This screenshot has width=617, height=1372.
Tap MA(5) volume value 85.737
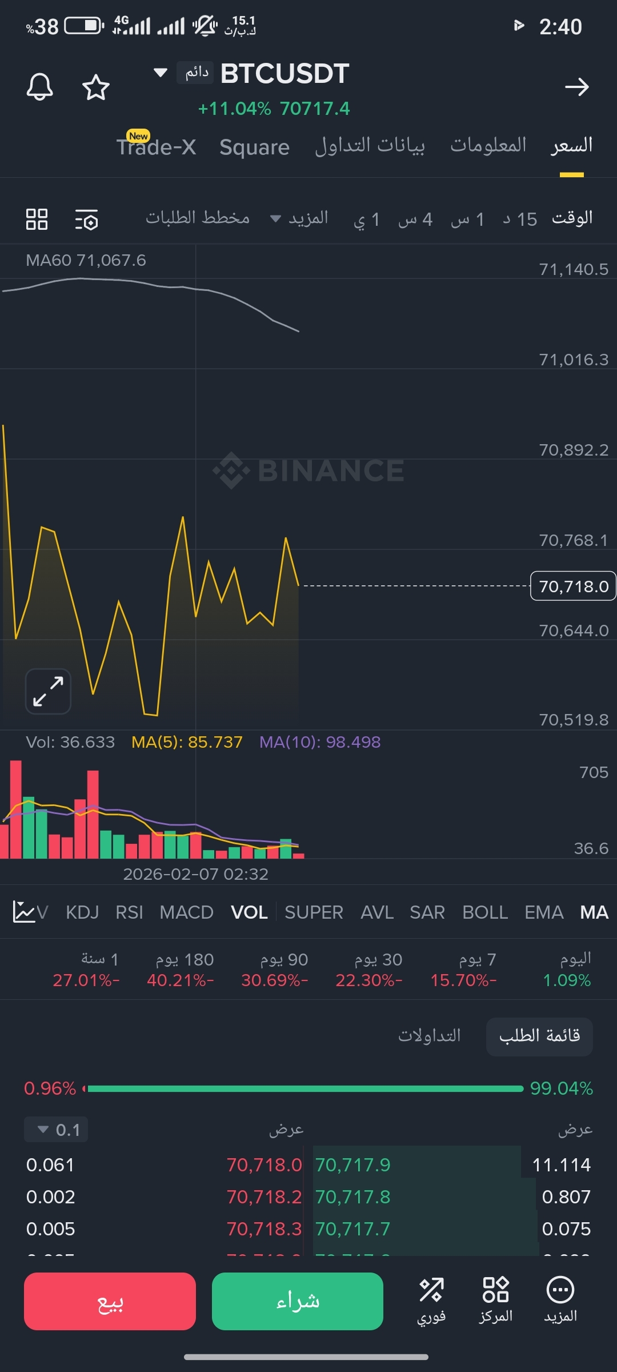tap(187, 742)
